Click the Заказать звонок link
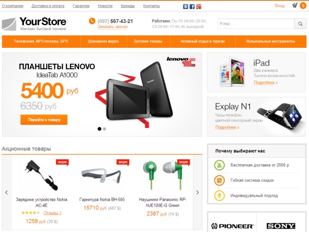The height and width of the screenshot is (232, 309). [x=113, y=26]
